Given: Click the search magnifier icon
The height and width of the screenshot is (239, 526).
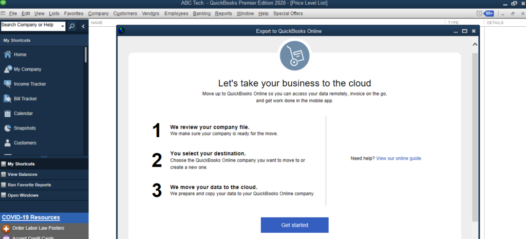Looking at the screenshot, I should click(72, 26).
